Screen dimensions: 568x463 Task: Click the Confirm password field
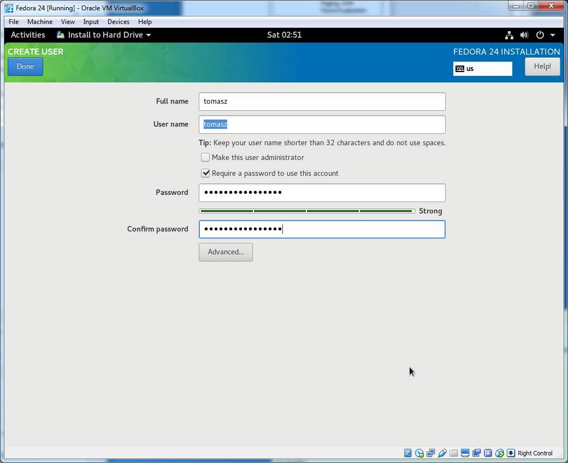point(322,229)
